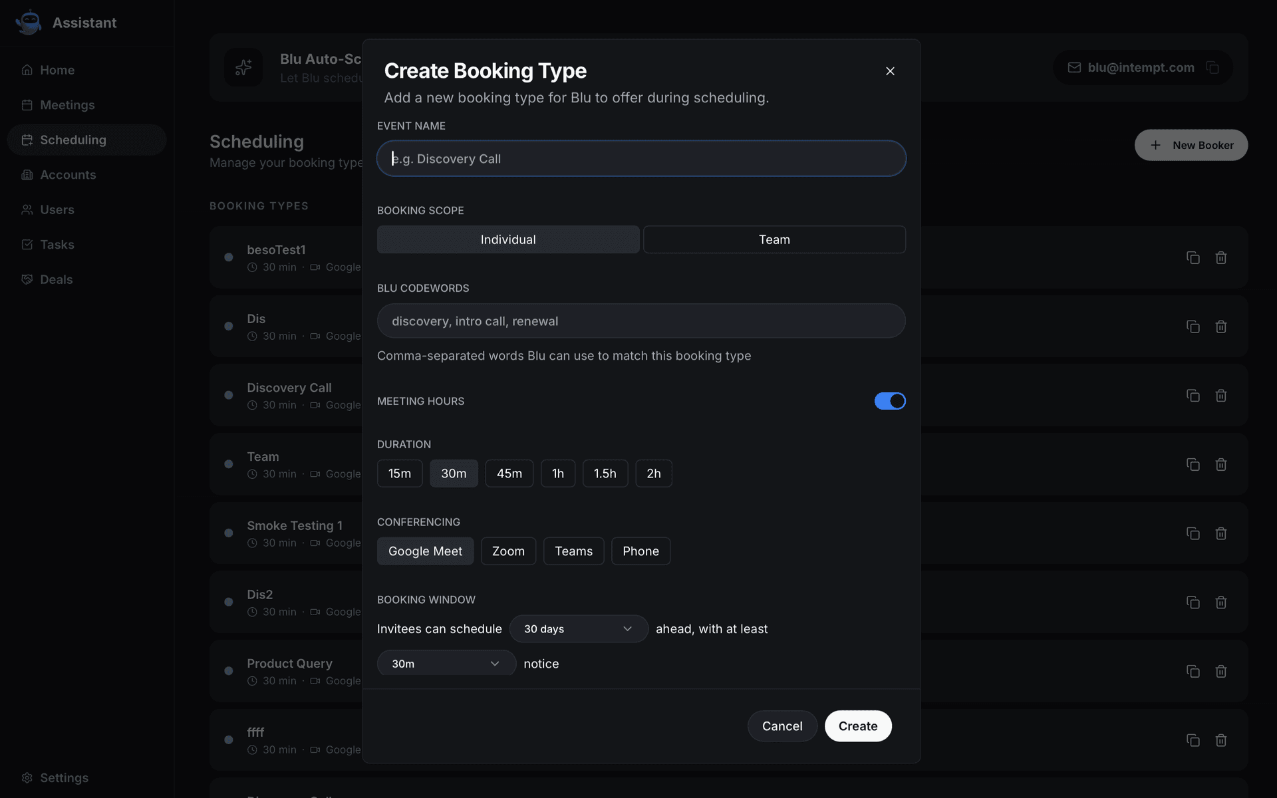Click the blu@intempt.com email text
The image size is (1277, 798).
pyautogui.click(x=1141, y=68)
